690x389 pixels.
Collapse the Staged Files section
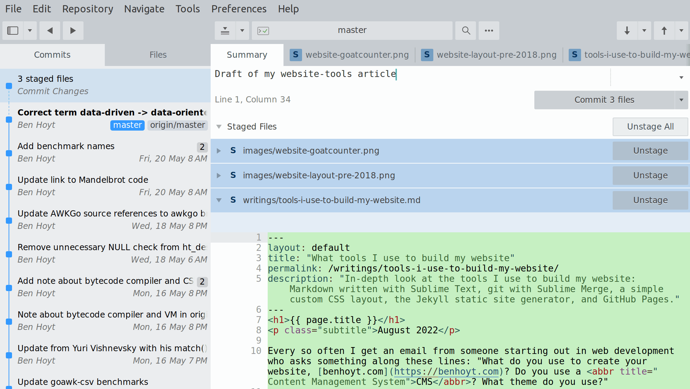[x=219, y=126]
